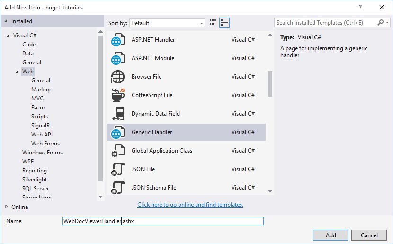The image size is (393, 244).
Task: Click the Search Installed Templates box
Action: click(x=326, y=23)
